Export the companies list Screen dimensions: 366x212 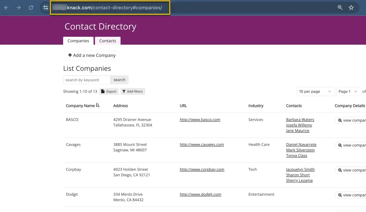[109, 92]
